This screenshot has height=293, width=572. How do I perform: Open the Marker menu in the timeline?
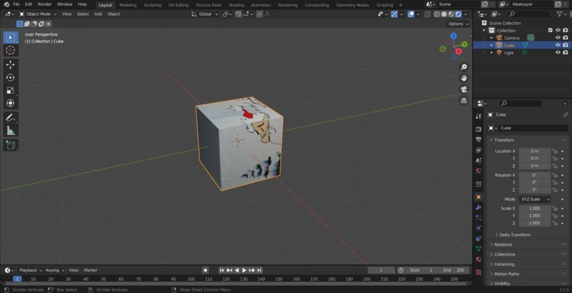click(x=90, y=270)
